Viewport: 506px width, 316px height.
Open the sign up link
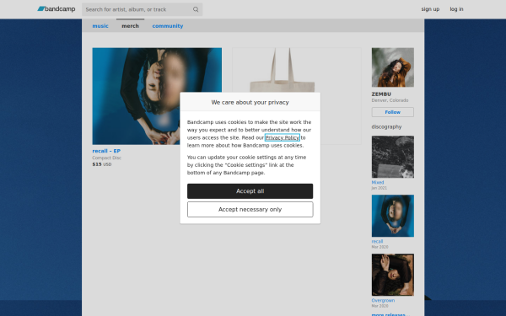[430, 9]
